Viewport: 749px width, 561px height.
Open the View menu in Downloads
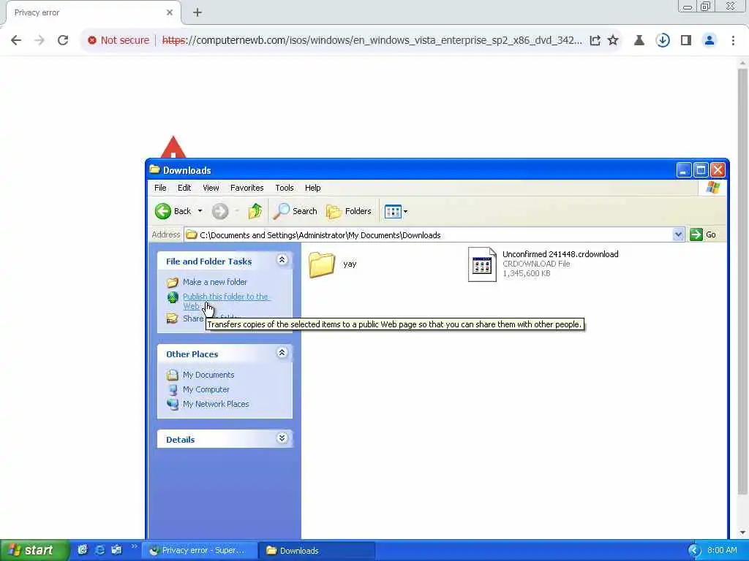pyautogui.click(x=211, y=188)
